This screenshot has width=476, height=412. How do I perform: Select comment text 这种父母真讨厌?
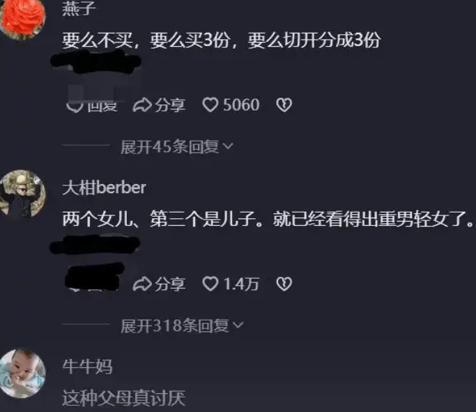pyautogui.click(x=124, y=398)
